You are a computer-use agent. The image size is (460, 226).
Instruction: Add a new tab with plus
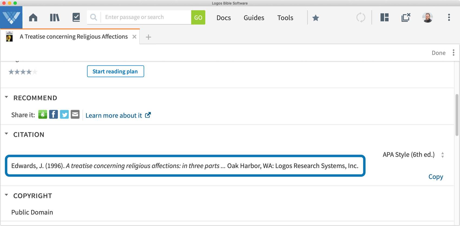(148, 37)
